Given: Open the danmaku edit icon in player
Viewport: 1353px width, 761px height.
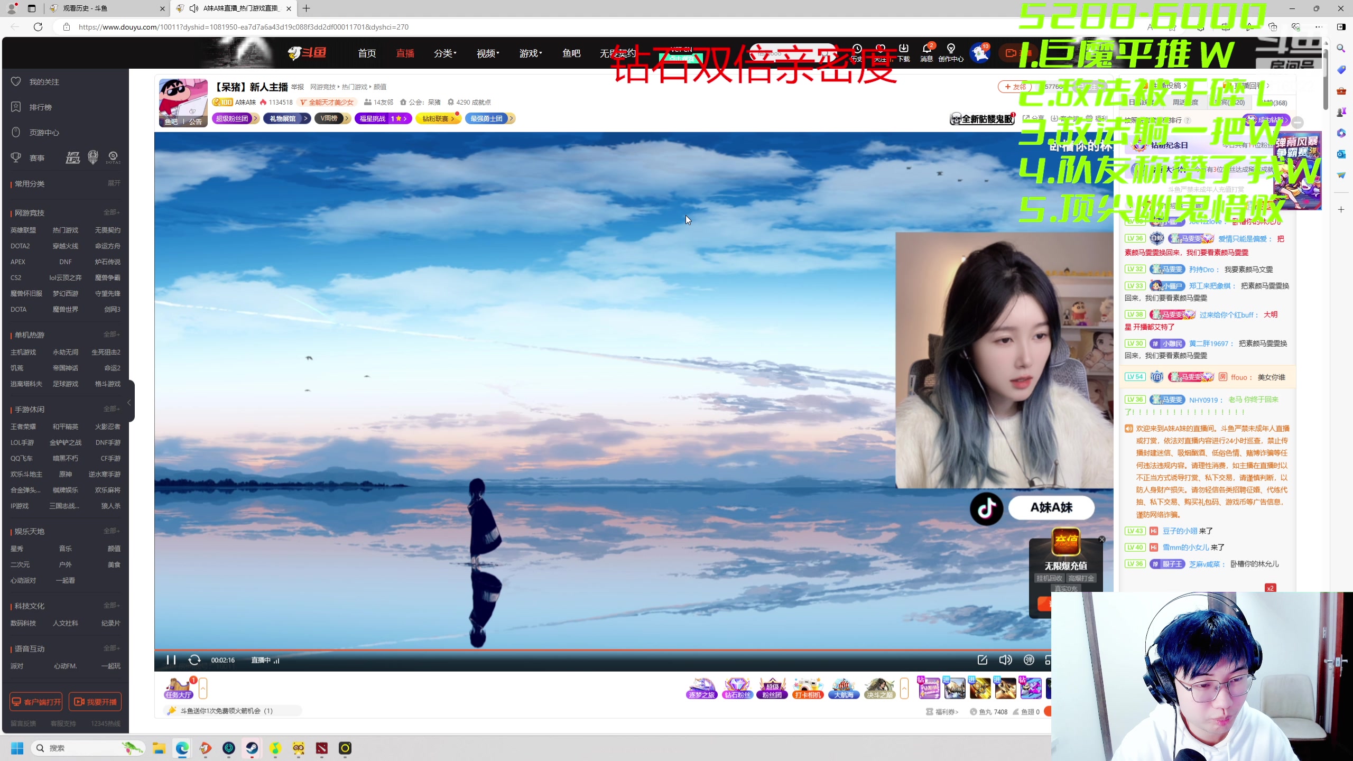Looking at the screenshot, I should coord(983,660).
